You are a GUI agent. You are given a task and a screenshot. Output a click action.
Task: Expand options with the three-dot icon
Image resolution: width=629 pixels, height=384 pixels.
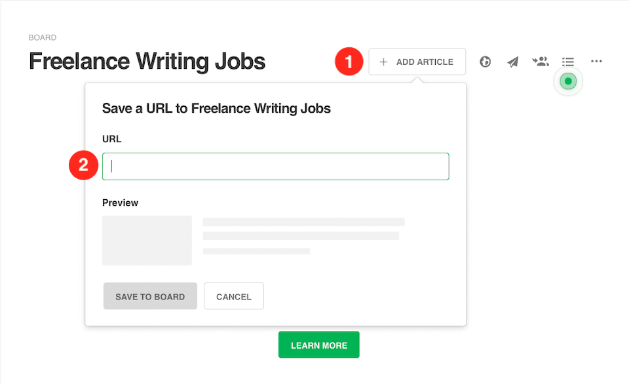click(596, 61)
